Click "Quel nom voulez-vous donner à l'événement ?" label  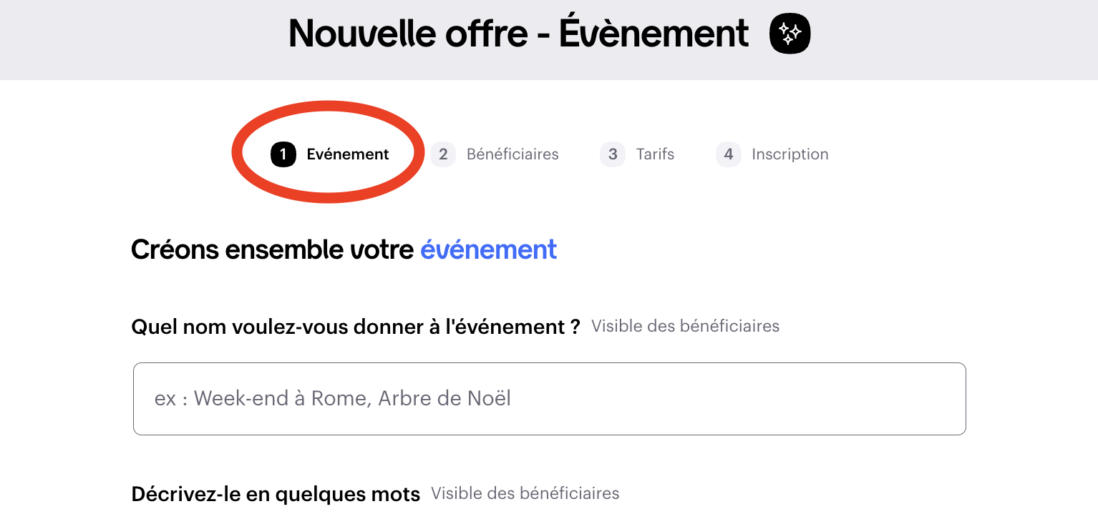click(x=355, y=327)
